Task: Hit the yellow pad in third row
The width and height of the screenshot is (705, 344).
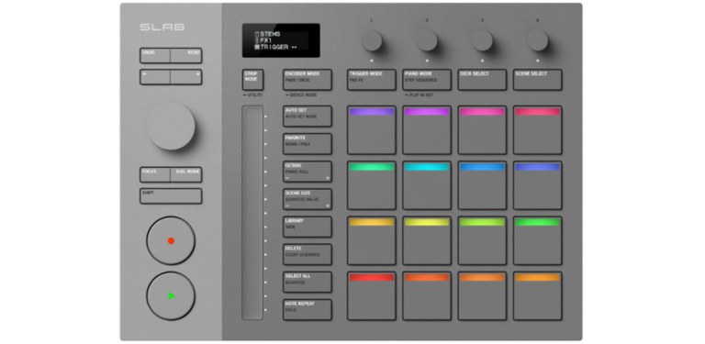Action: click(427, 240)
